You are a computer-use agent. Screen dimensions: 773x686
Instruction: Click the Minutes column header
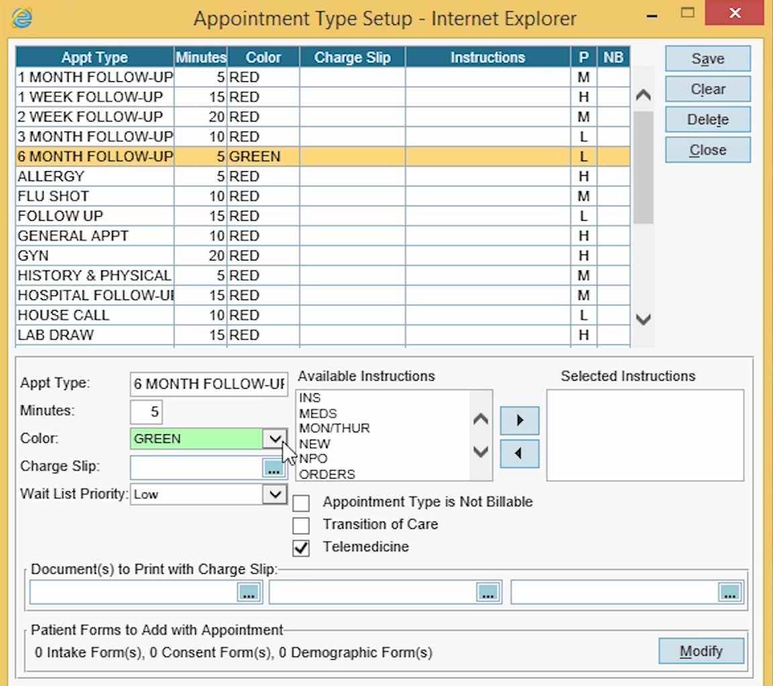(201, 58)
